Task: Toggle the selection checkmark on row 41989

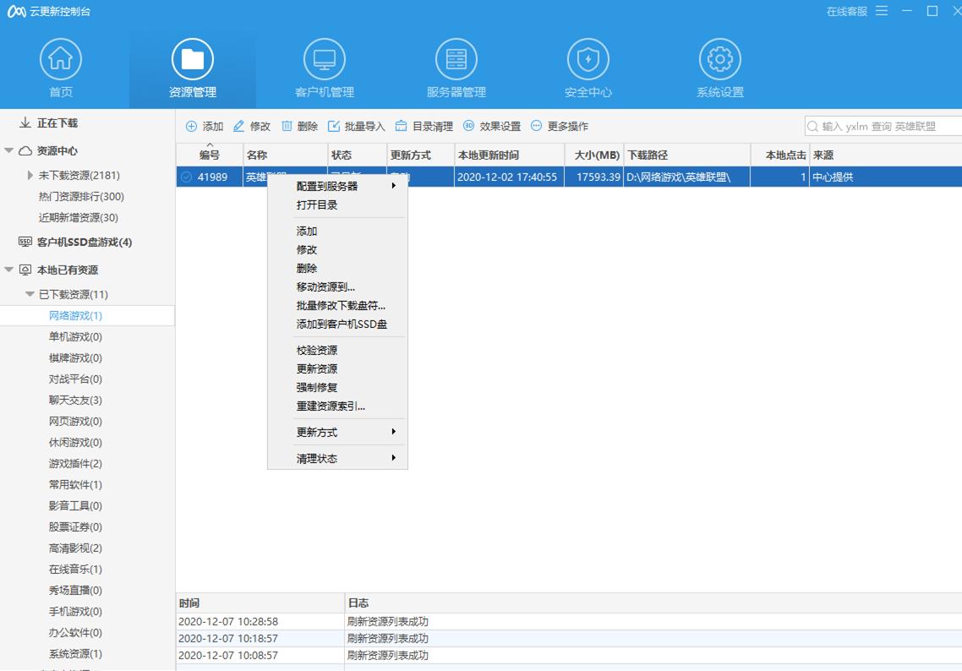Action: coord(185,177)
